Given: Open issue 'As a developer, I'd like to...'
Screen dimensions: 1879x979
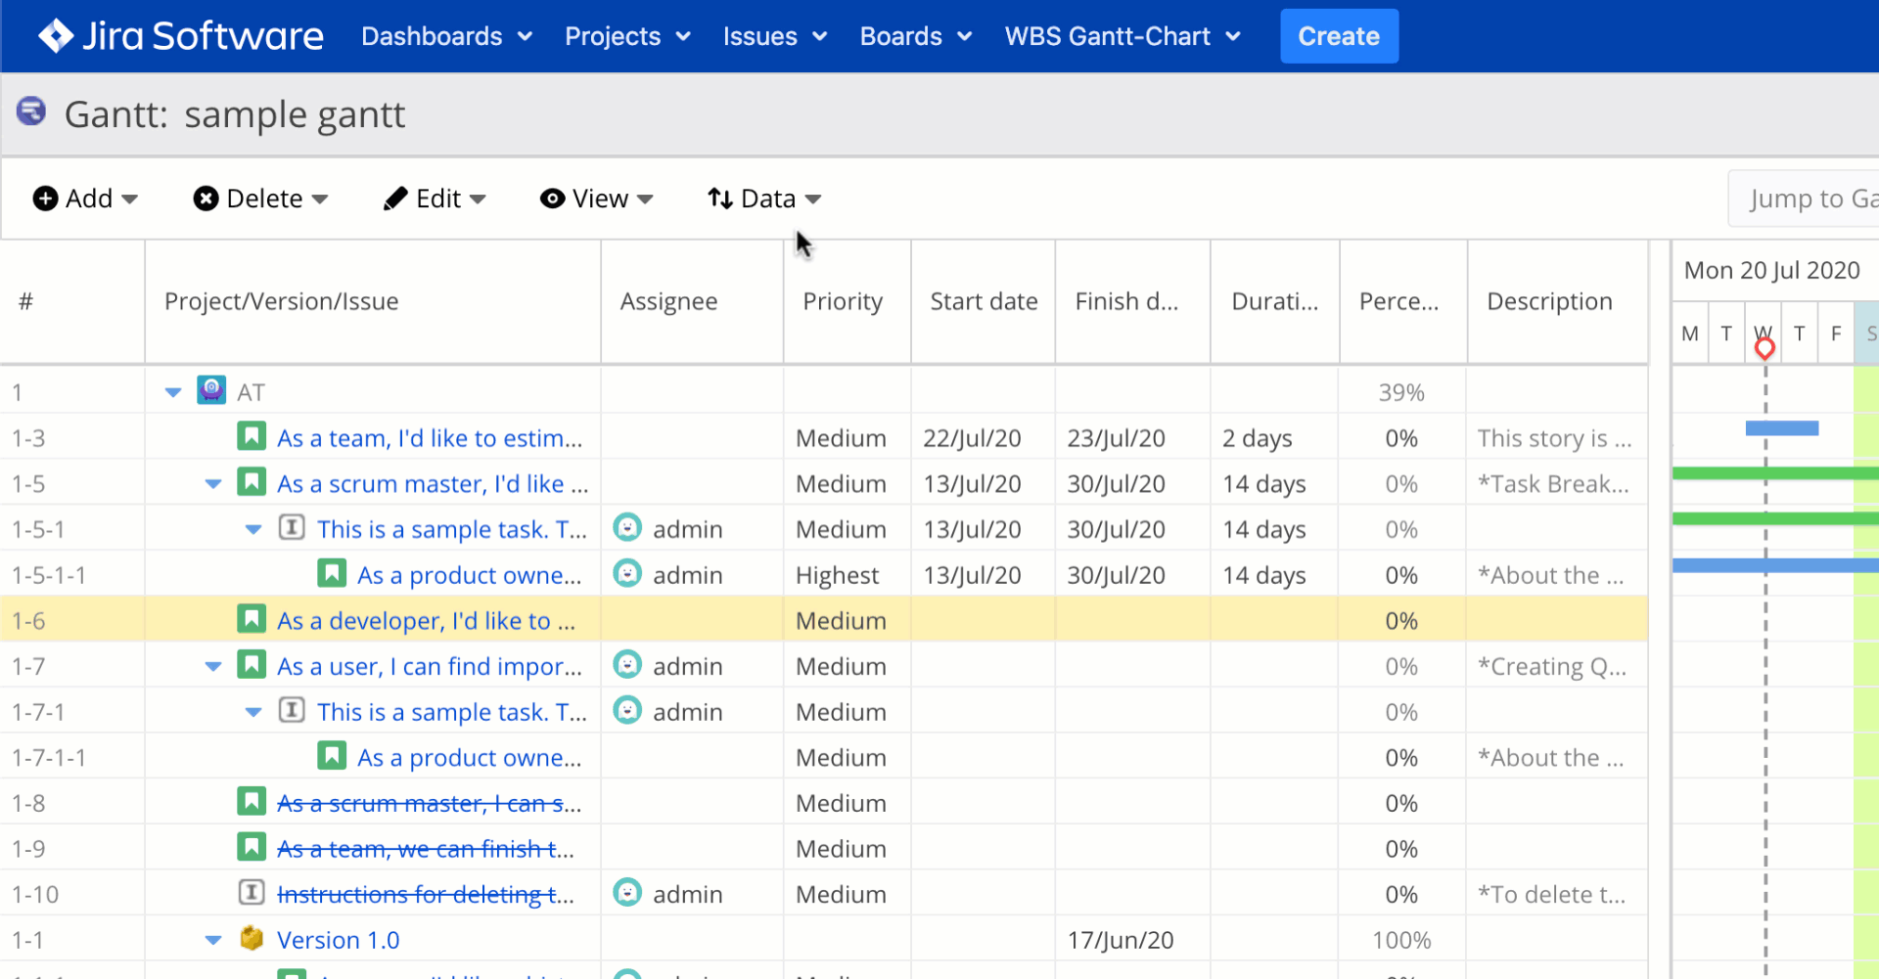Looking at the screenshot, I should click(x=426, y=621).
